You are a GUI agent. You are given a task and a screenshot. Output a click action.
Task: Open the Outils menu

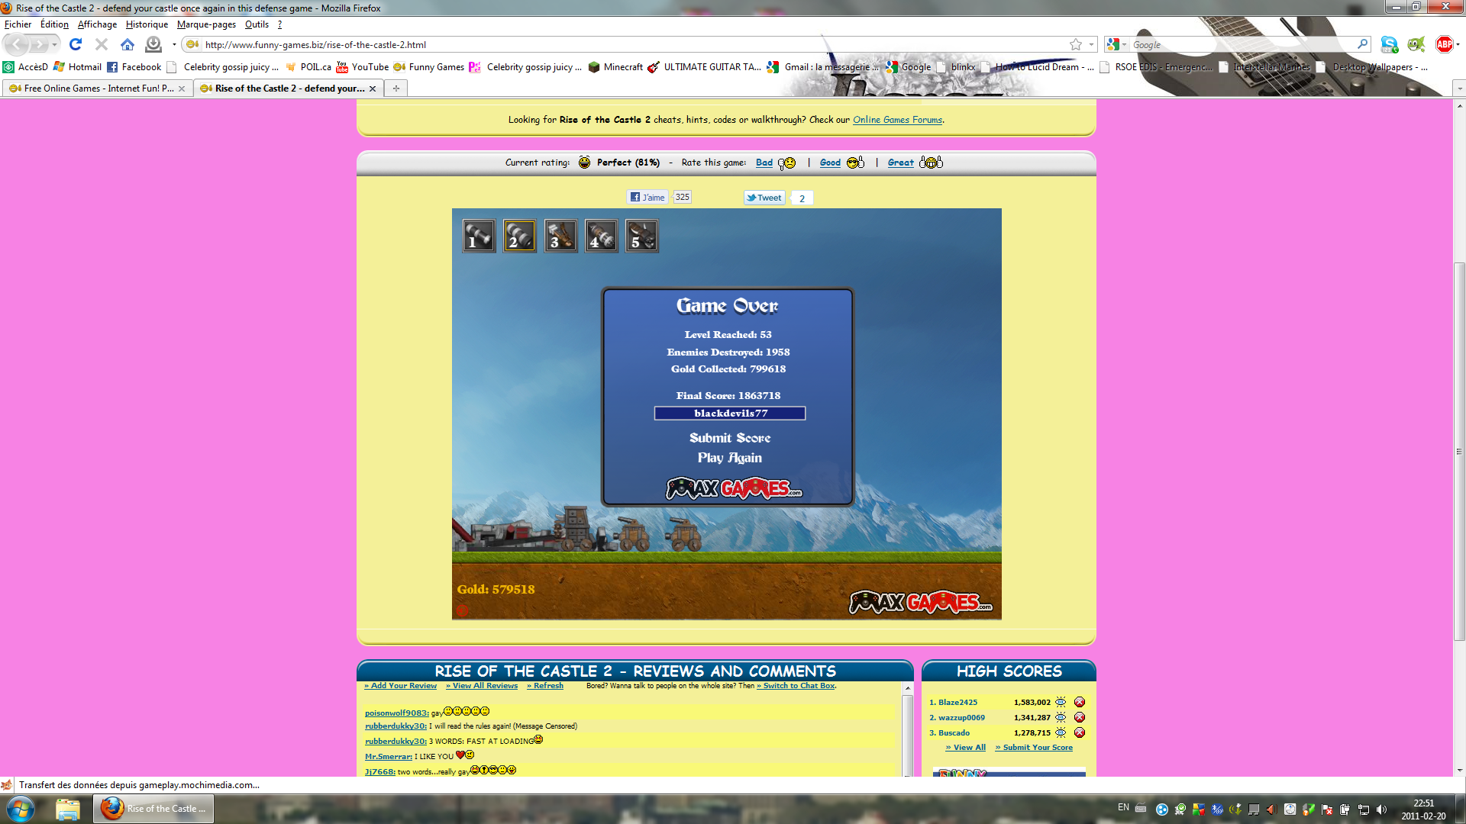257,24
